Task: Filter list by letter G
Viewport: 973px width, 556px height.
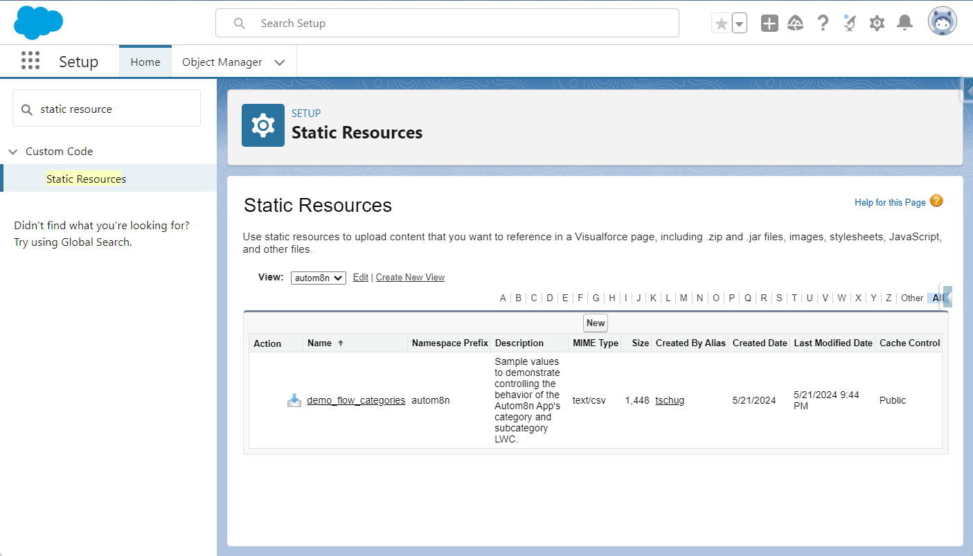Action: coord(596,298)
